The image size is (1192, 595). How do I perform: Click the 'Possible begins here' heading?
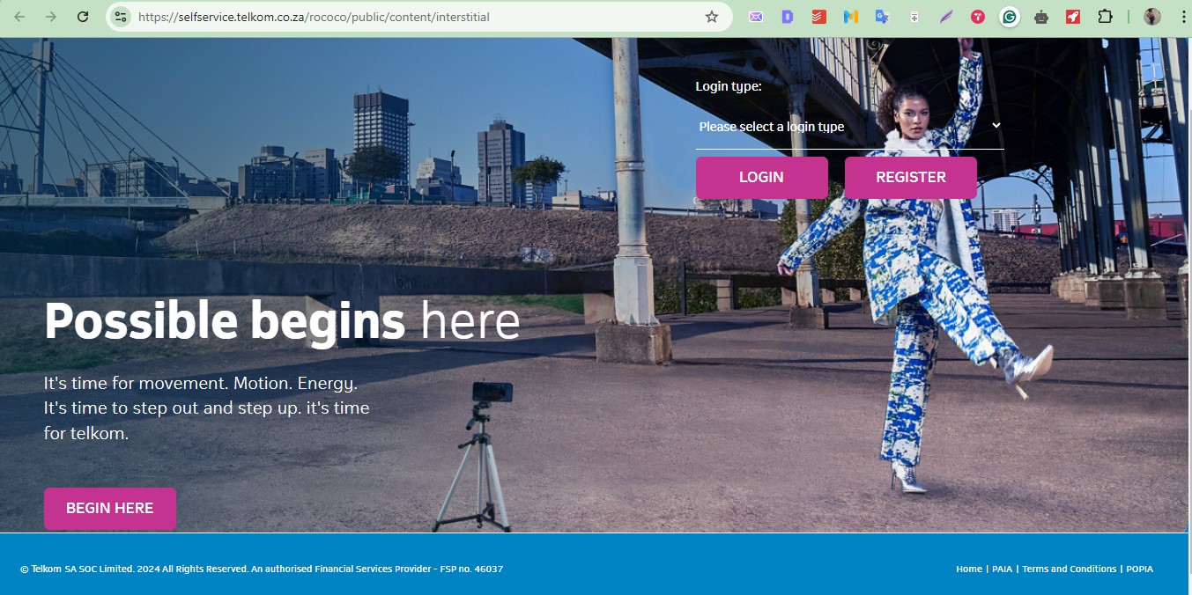coord(282,321)
